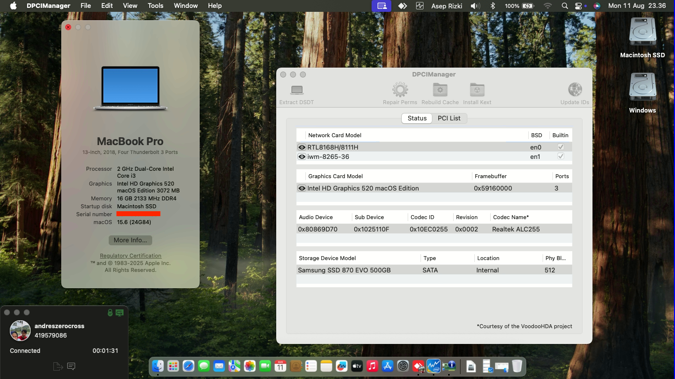Click the Extract DSDT toolbar icon
Viewport: 675px width, 379px height.
(x=296, y=90)
